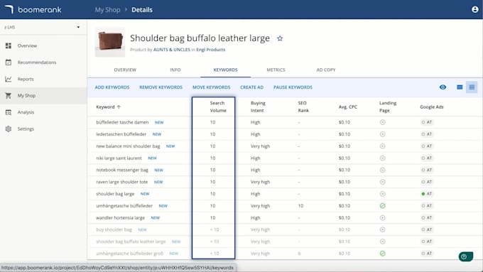This screenshot has height=272, width=483.
Task: Click landing page icon for umhängetasche büffelleder groß
Action: tap(383, 254)
